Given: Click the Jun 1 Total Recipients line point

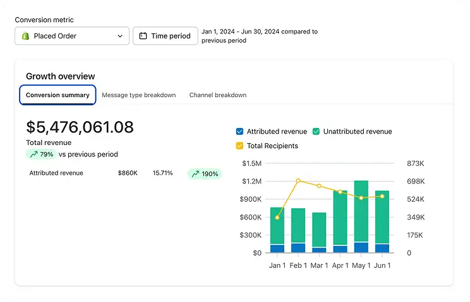Looking at the screenshot, I should pyautogui.click(x=382, y=197).
